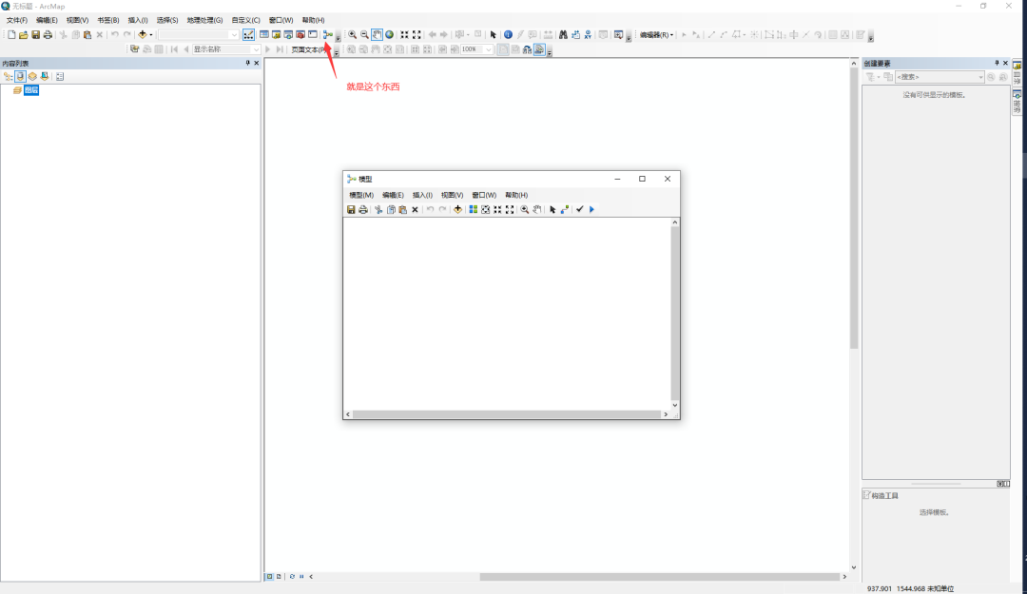This screenshot has width=1027, height=594.
Task: Expand the map scale dropdown
Action: [234, 35]
